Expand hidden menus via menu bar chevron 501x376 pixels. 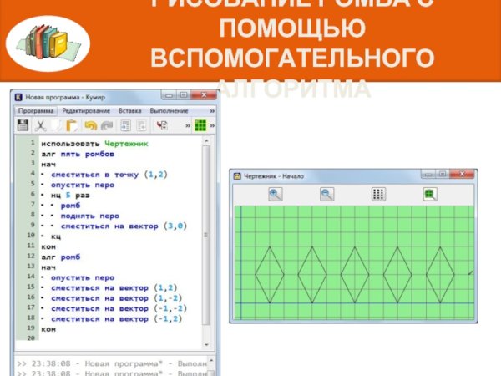212,111
